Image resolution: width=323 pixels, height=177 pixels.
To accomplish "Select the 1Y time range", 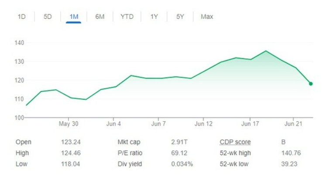I will click(154, 17).
